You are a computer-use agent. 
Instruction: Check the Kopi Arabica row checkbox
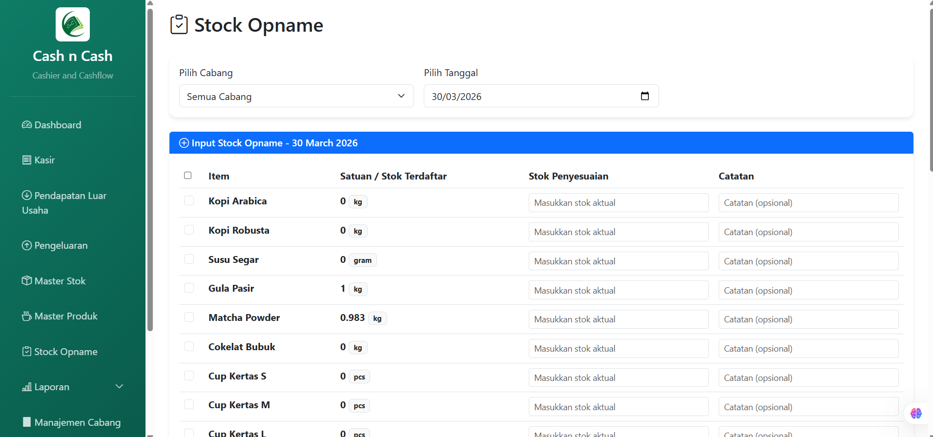(189, 201)
